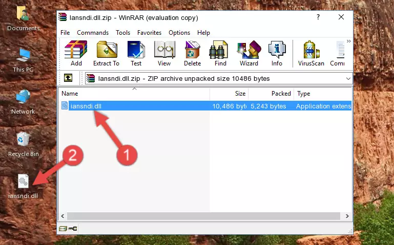
Task: Click the horizontal scrollbar track
Action: coord(203,216)
